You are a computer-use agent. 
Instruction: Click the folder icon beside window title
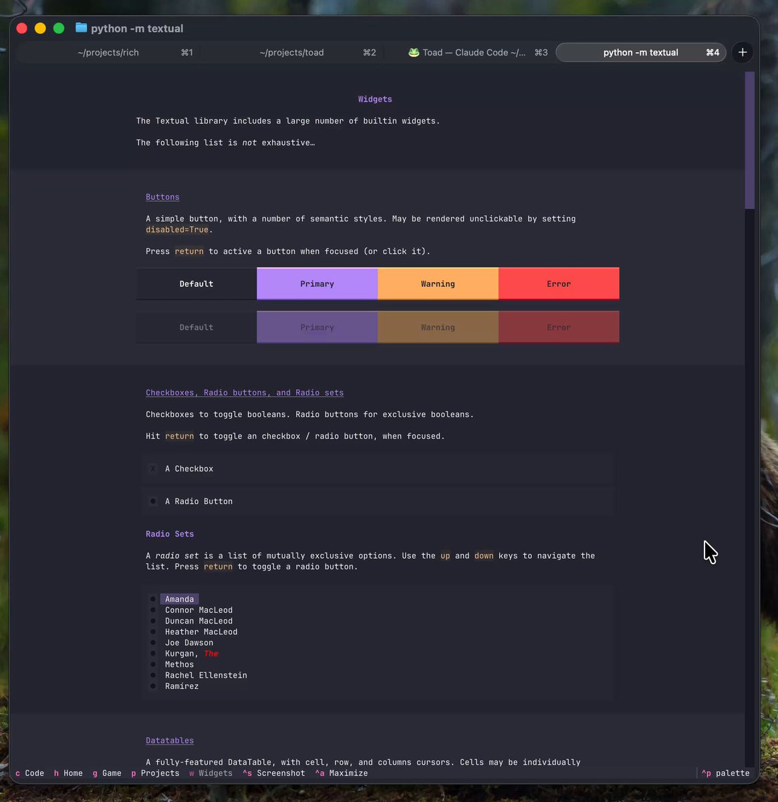[82, 28]
